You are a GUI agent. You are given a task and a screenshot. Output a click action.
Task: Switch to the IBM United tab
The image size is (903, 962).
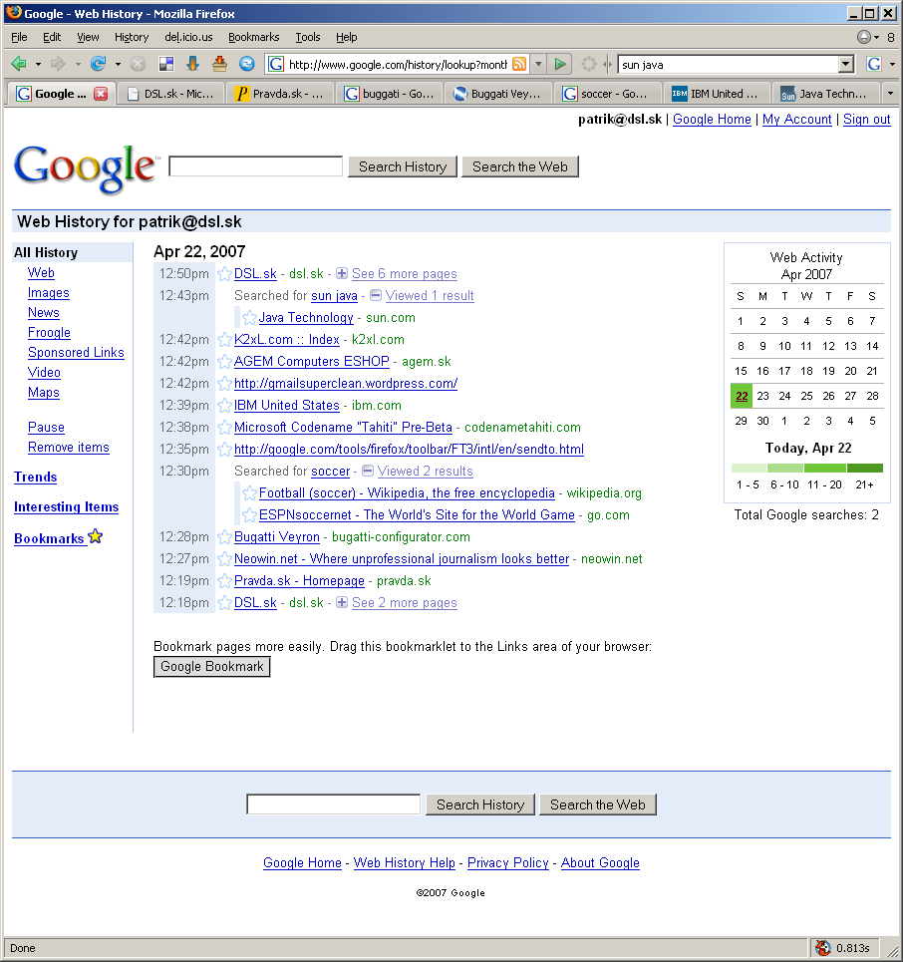pyautogui.click(x=717, y=94)
